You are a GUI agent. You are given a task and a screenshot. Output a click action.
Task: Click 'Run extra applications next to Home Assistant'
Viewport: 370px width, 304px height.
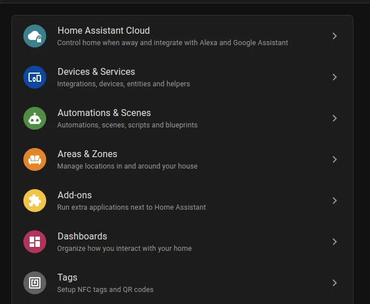(x=132, y=207)
